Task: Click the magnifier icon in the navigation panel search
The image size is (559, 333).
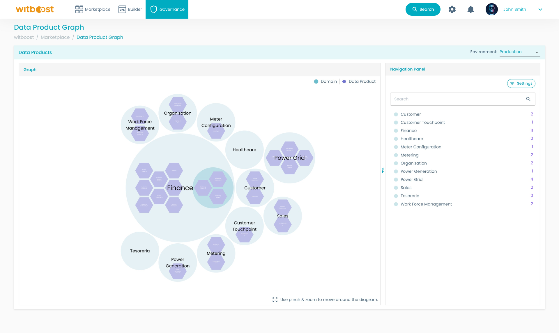Action: coord(528,99)
